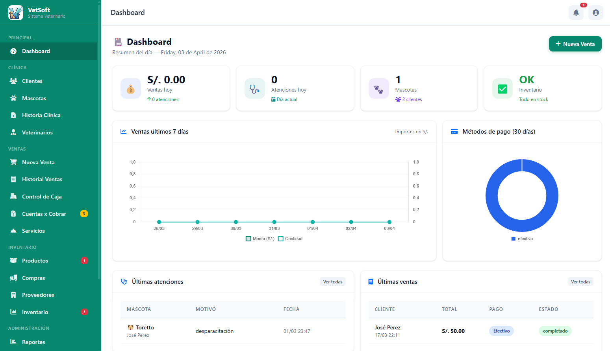Screen dimensions: 610x351
Task: Click the stethoscope Atenciones hoy icon
Action: tap(255, 88)
